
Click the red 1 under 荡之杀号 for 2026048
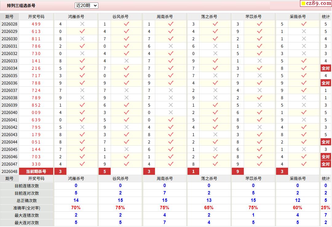193,171
